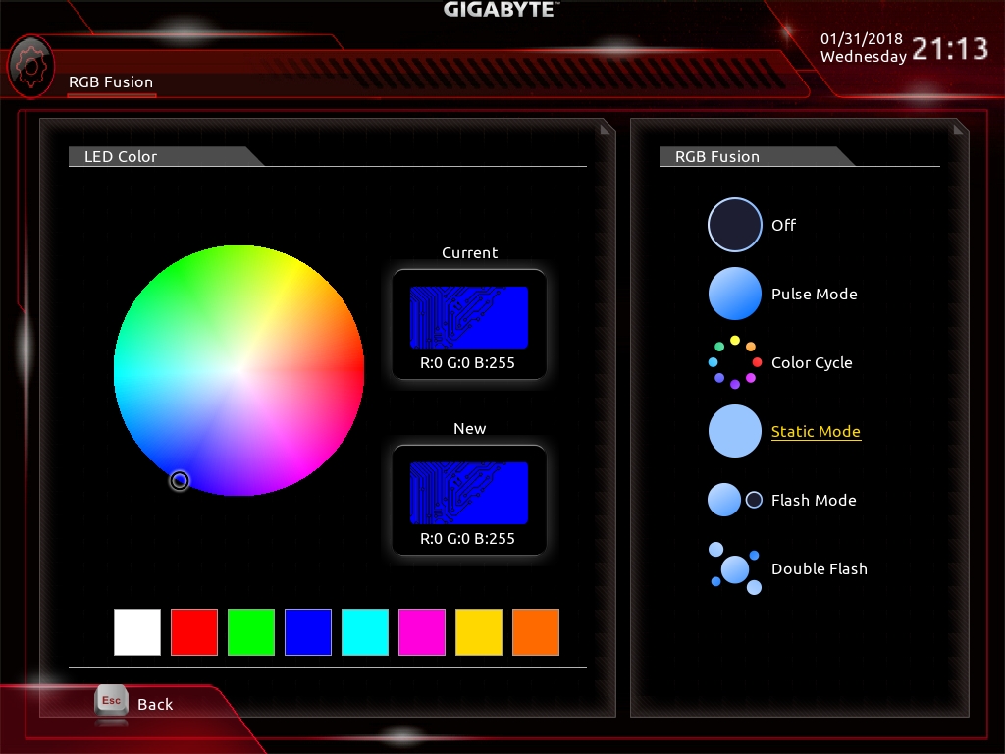Click the gear settings icon at top left
The image size is (1005, 754).
click(x=30, y=67)
